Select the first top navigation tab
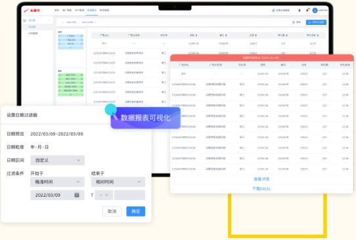Image resolution: width=356 pixels, height=240 pixels. (x=56, y=10)
